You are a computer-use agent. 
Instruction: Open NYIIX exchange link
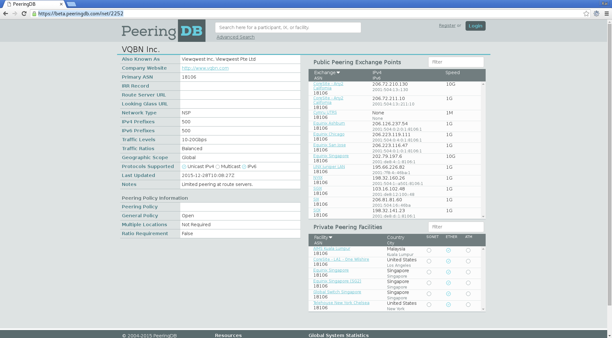[318, 178]
